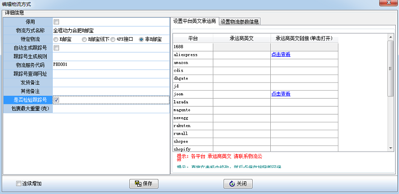Click the 承运商英文 cell for lazada
The image size is (399, 194).
(x=242, y=102)
